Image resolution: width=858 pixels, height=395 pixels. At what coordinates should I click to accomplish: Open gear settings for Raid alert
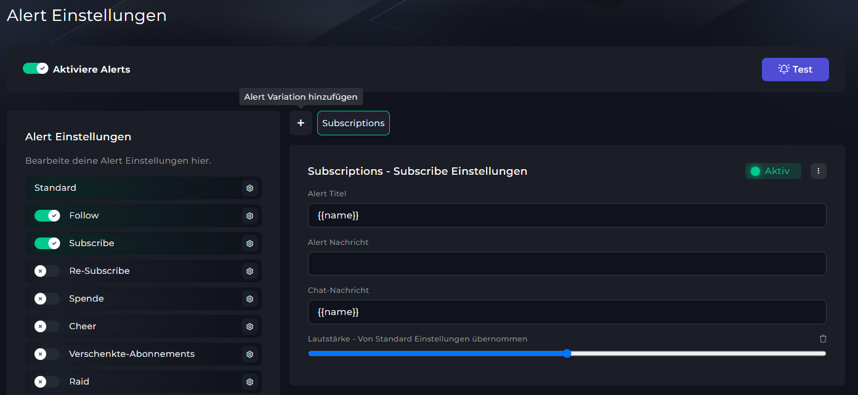click(x=249, y=381)
